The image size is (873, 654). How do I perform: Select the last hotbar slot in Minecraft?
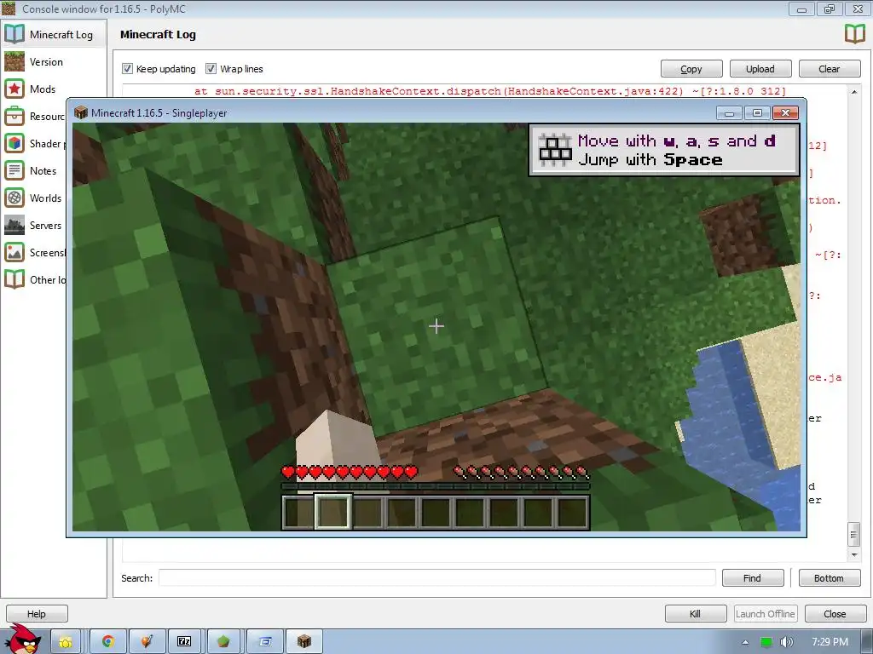(572, 512)
